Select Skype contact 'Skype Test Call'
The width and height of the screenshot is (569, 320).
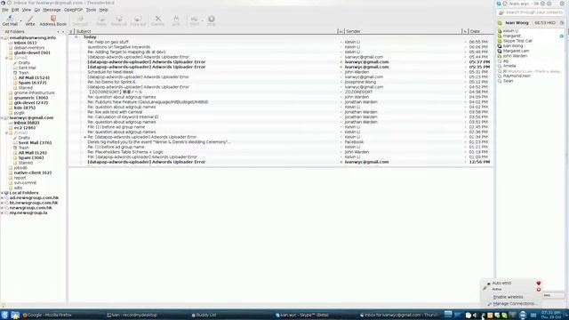(517, 41)
